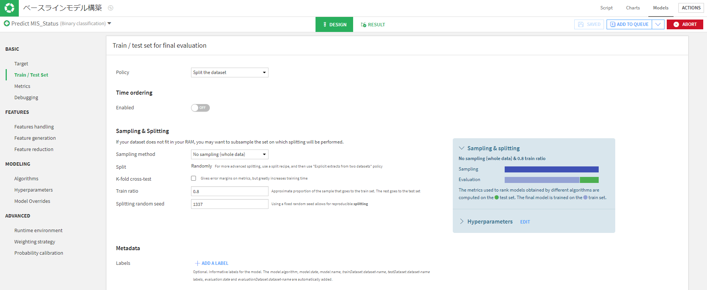Click the EDIT link next to Hyperparameters
This screenshot has width=707, height=290.
(x=525, y=222)
